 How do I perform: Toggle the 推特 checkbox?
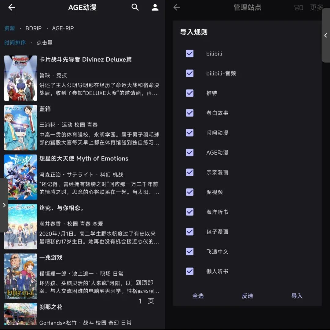tap(190, 93)
